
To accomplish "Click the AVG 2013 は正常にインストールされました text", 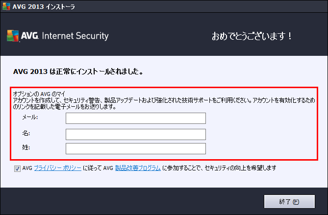I will [x=78, y=72].
